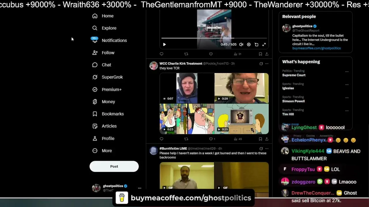Follow the buymeacoffee.com/ghostpolitics bio link

pos(317,48)
